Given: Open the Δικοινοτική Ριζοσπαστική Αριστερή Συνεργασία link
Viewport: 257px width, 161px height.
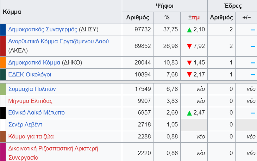Looking at the screenshot, I should pyautogui.click(x=58, y=148).
